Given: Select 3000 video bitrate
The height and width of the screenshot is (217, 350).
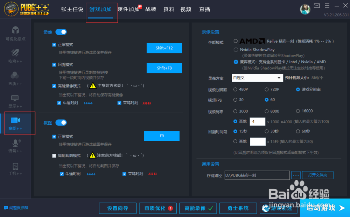Looking at the screenshot, I should click(x=235, y=111).
